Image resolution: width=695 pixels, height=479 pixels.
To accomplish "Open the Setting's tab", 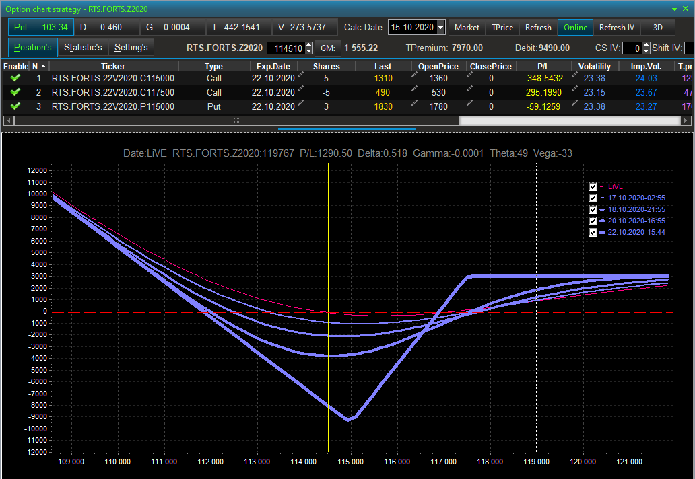I will point(131,48).
